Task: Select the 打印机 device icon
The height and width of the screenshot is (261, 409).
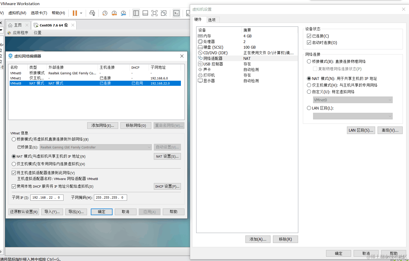Action: [200, 75]
